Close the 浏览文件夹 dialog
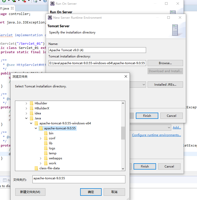Image resolution: width=197 pixels, height=200 pixels. 126,76
